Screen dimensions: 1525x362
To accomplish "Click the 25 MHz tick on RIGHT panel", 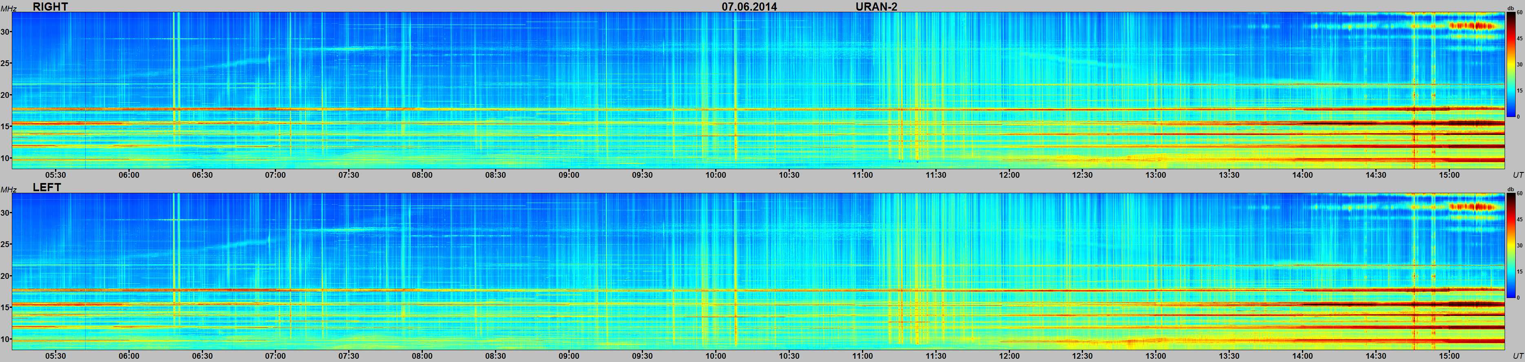I will point(6,63).
